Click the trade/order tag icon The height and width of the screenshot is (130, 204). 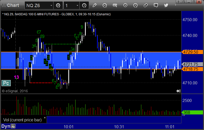coord(145,5)
